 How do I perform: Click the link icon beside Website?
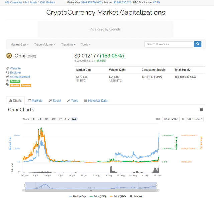click(8, 68)
